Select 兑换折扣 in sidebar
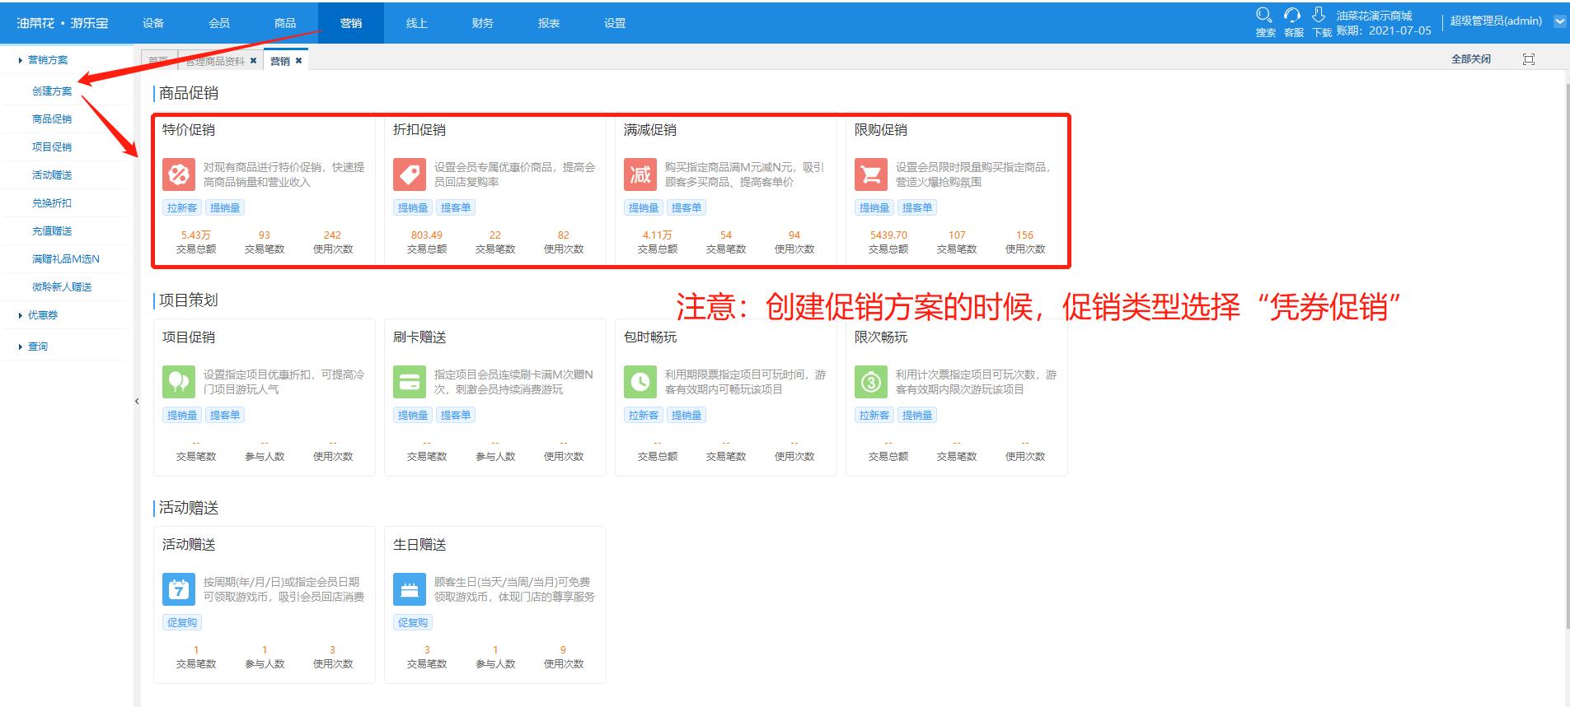1570x707 pixels. [52, 203]
